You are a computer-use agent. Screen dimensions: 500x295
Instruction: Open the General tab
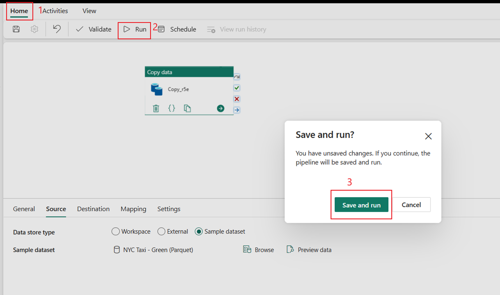(24, 209)
